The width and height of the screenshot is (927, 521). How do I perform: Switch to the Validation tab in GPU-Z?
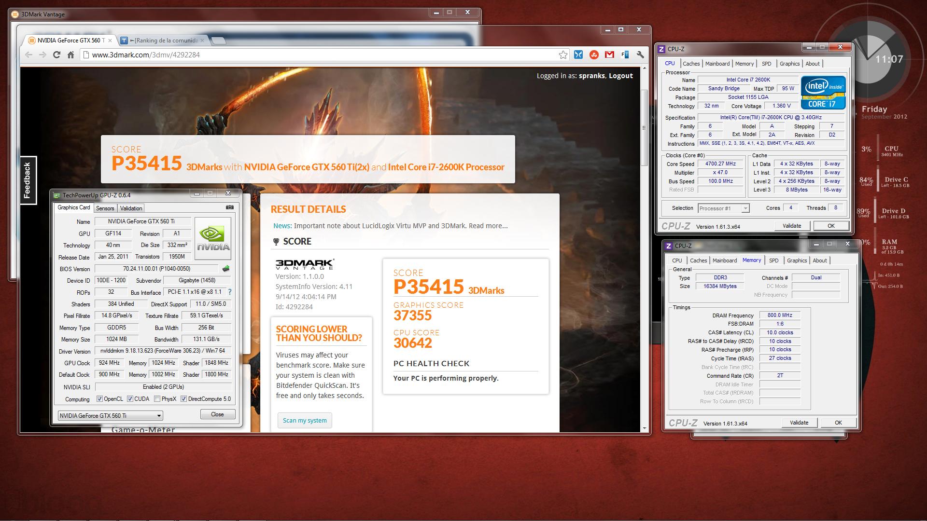131,208
